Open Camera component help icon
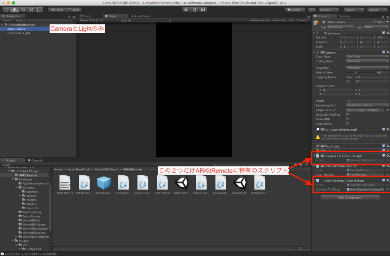 tap(384, 52)
